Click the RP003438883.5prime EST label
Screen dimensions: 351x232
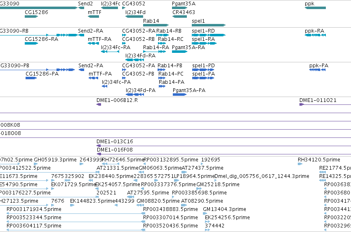click(x=170, y=209)
